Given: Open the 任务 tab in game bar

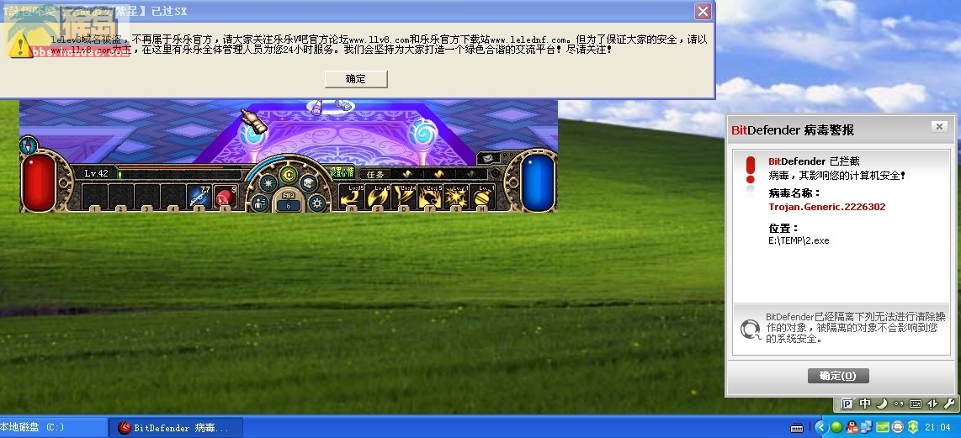Looking at the screenshot, I should coord(374,174).
